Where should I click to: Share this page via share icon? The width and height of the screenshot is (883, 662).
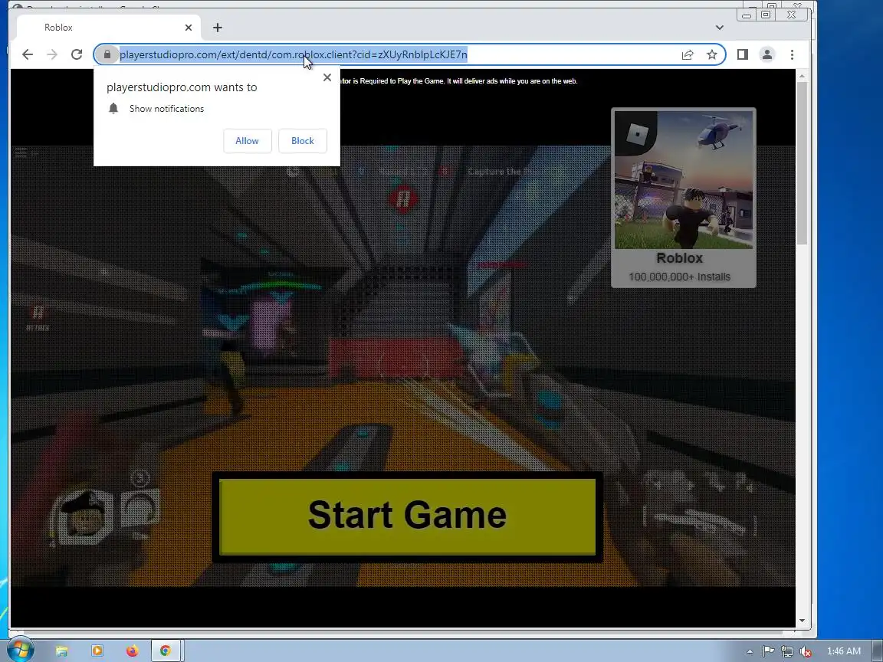coord(688,54)
